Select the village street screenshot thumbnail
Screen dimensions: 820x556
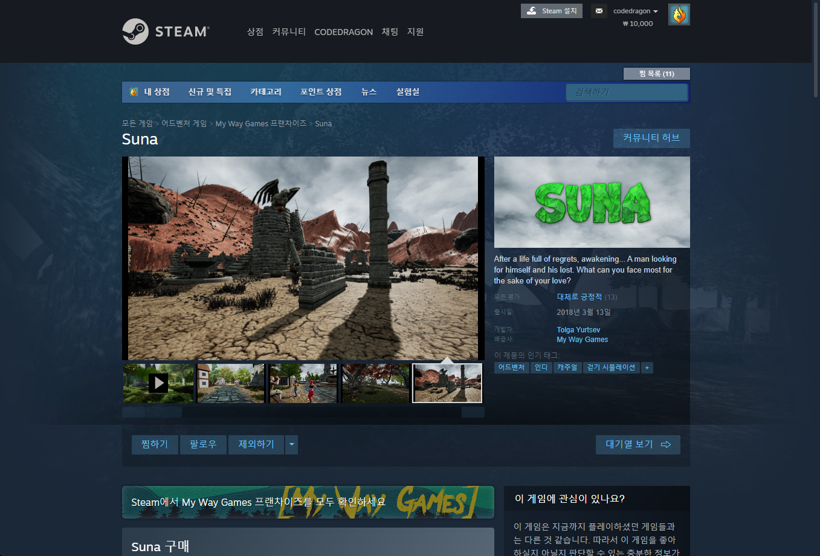point(231,383)
